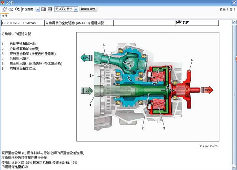Click the scrollbar up arrow

pos(234,22)
